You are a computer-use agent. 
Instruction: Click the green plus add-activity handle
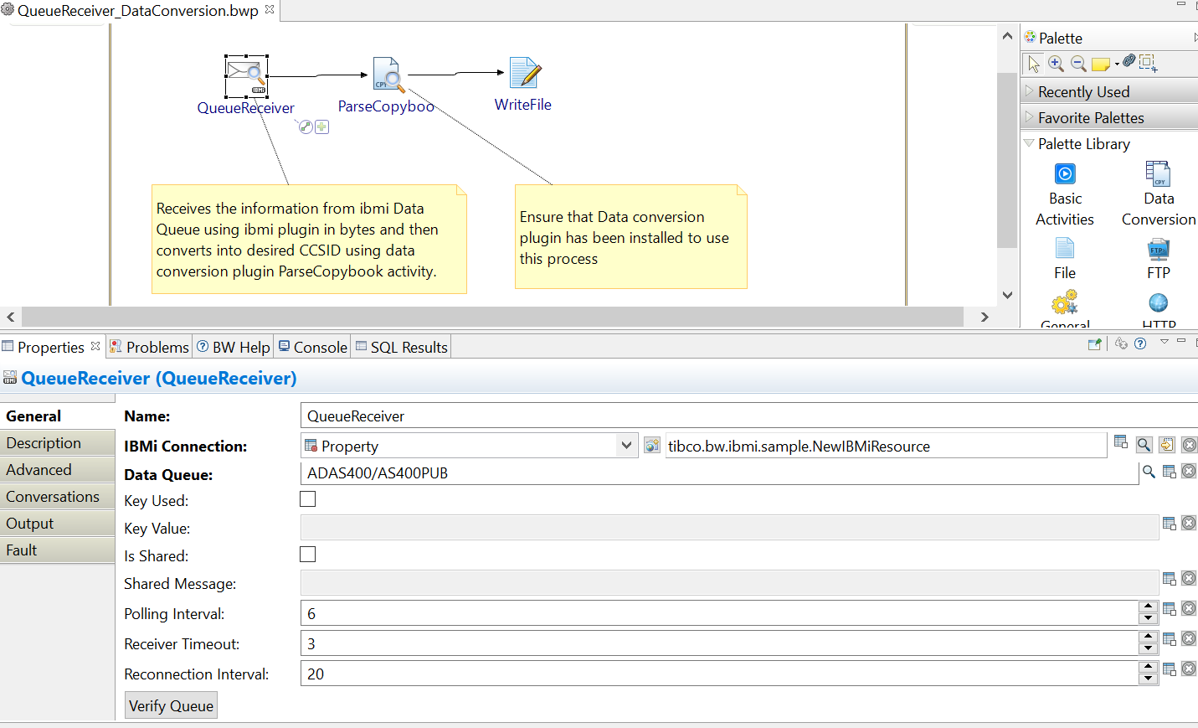coord(321,126)
